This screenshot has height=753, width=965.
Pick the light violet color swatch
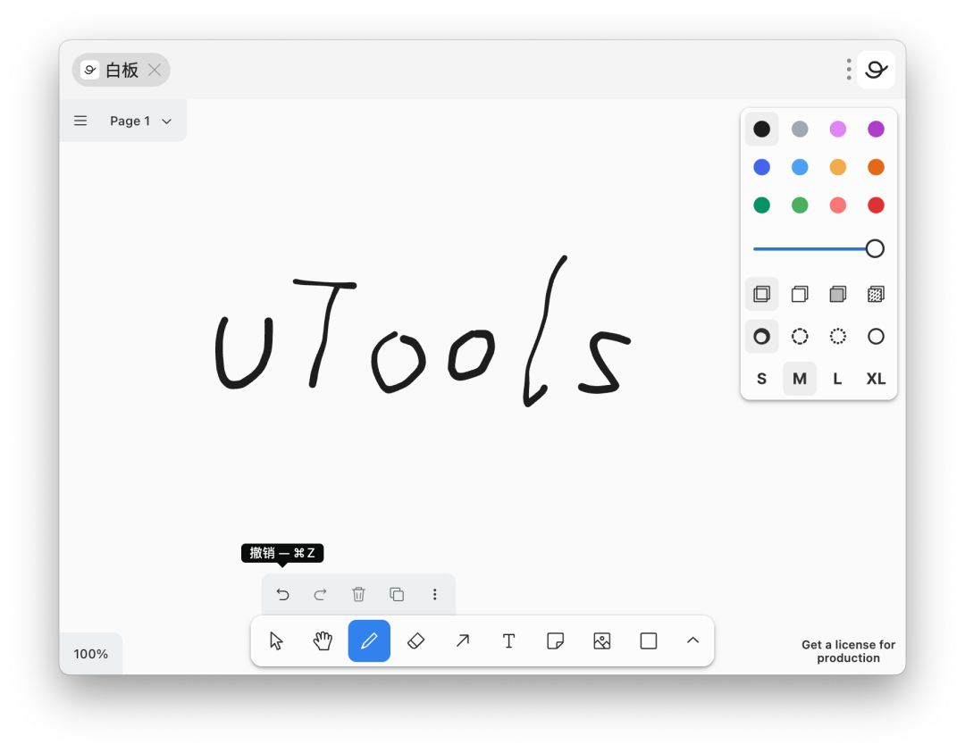(x=838, y=130)
